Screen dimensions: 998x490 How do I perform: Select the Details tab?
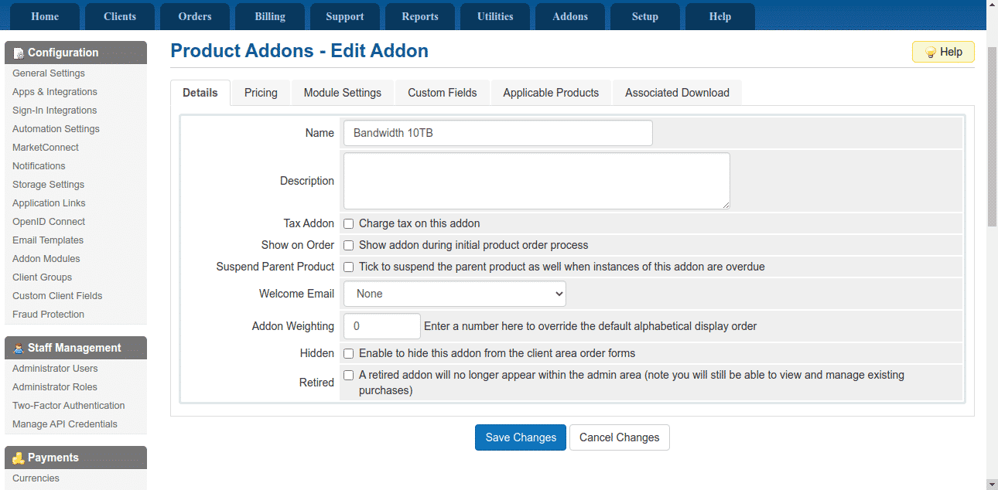click(200, 93)
